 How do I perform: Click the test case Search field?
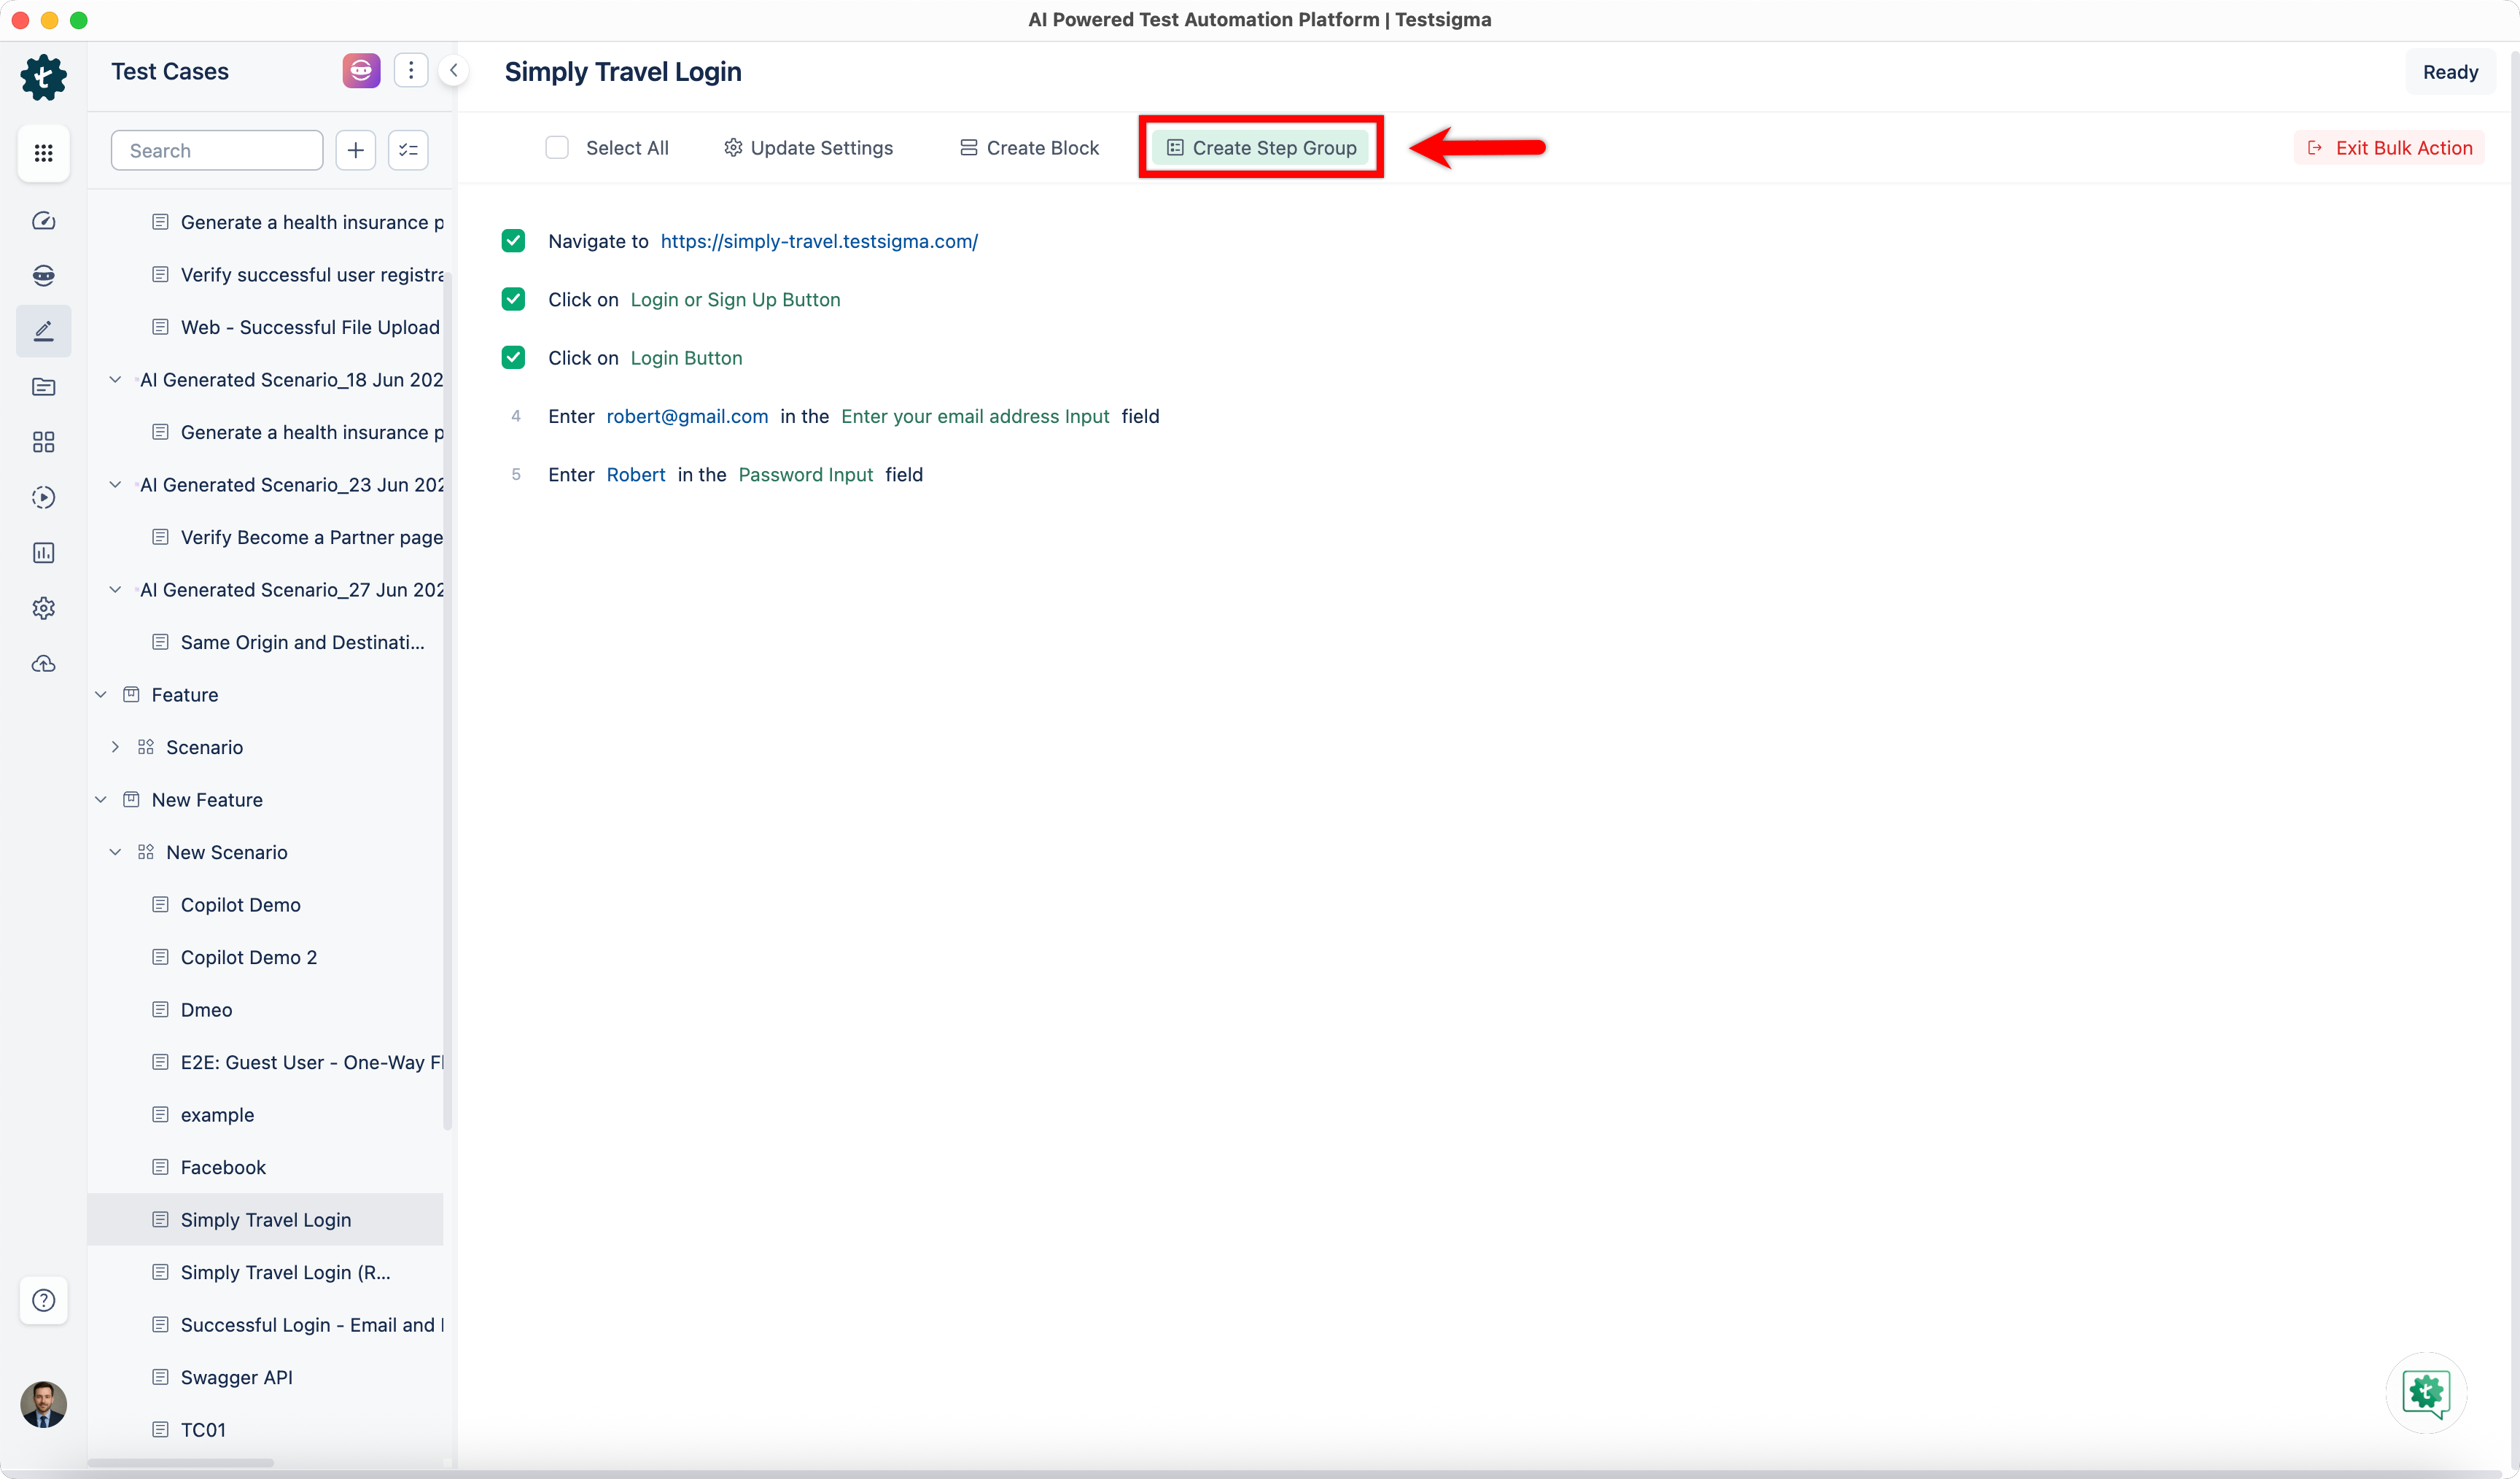point(217,150)
